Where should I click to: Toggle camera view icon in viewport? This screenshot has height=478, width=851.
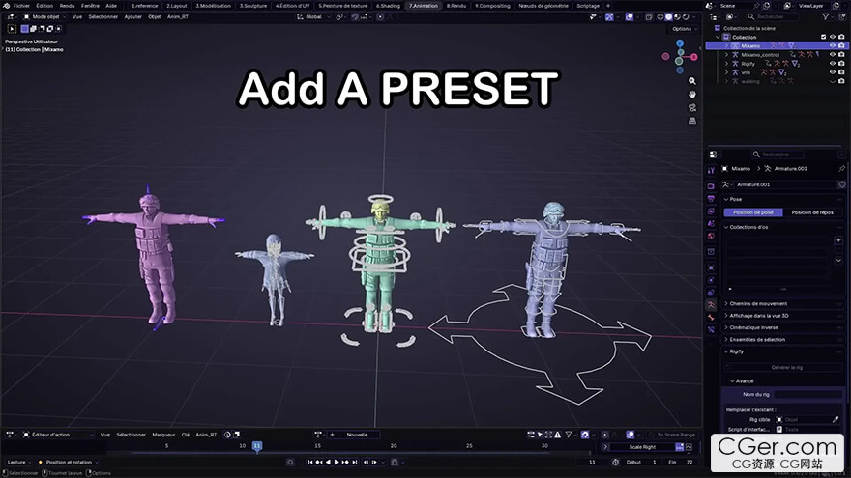(692, 107)
